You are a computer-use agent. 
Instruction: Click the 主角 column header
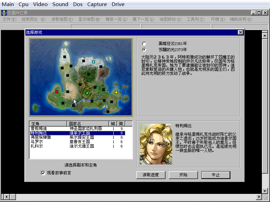click(x=48, y=124)
